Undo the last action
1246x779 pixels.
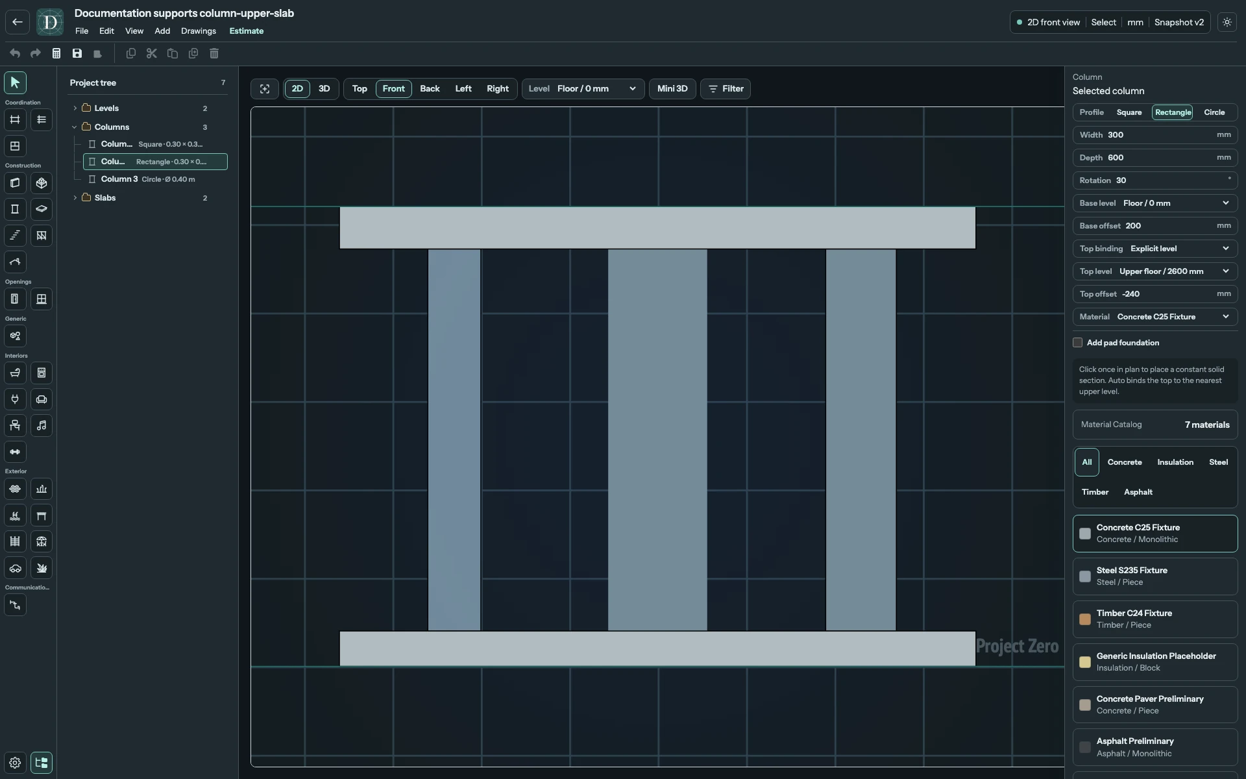click(15, 53)
